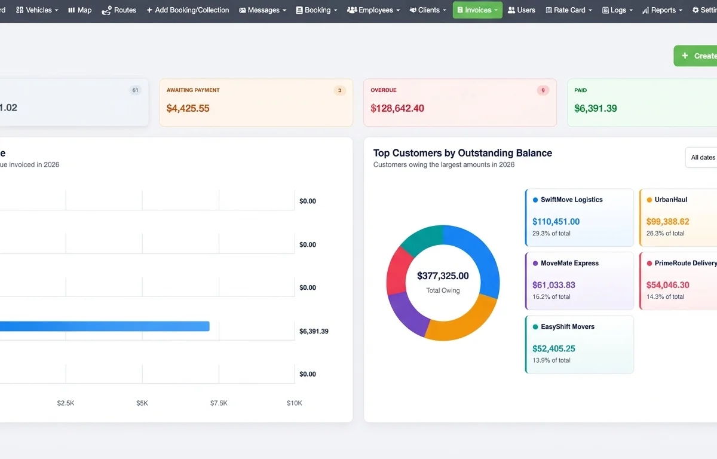717x459 pixels.
Task: Select the UrbanHaul customer card
Action: [678, 218]
